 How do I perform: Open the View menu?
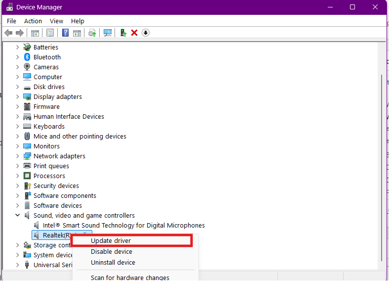click(57, 21)
